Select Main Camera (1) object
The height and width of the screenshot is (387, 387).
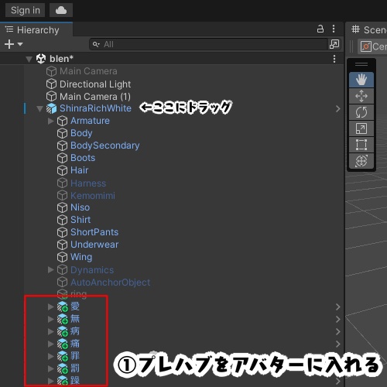(95, 97)
